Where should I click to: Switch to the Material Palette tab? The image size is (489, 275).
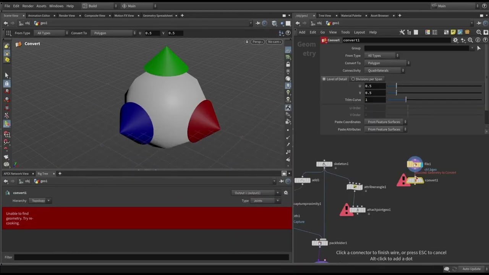click(351, 16)
